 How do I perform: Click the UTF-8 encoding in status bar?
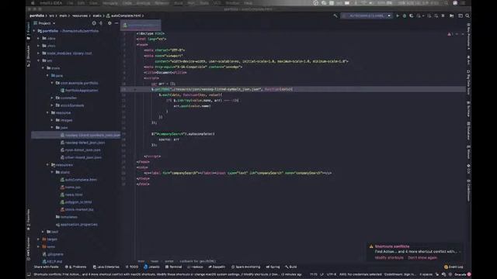click(331, 274)
